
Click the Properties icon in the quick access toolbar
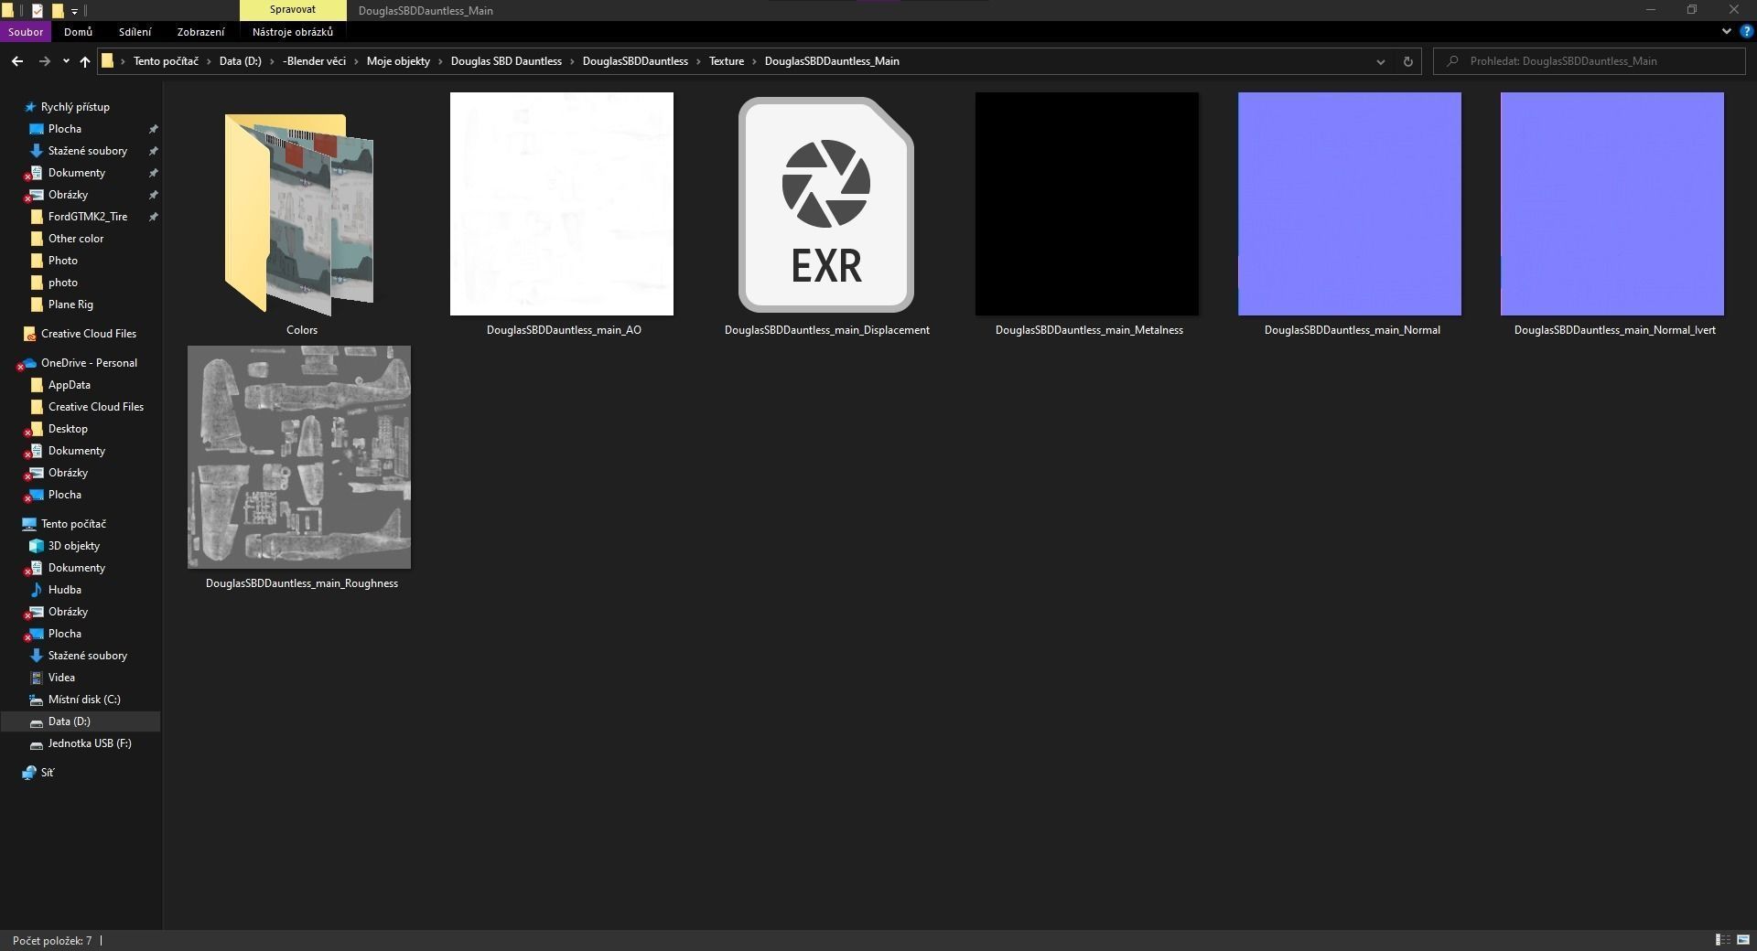pos(37,11)
